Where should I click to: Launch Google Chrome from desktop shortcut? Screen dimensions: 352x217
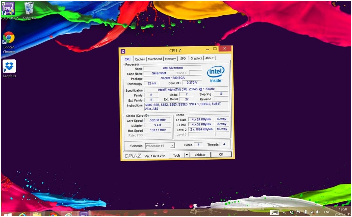pos(9,43)
